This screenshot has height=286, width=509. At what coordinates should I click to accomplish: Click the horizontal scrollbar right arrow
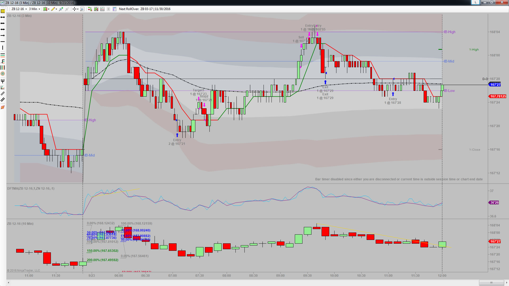tap(506, 282)
